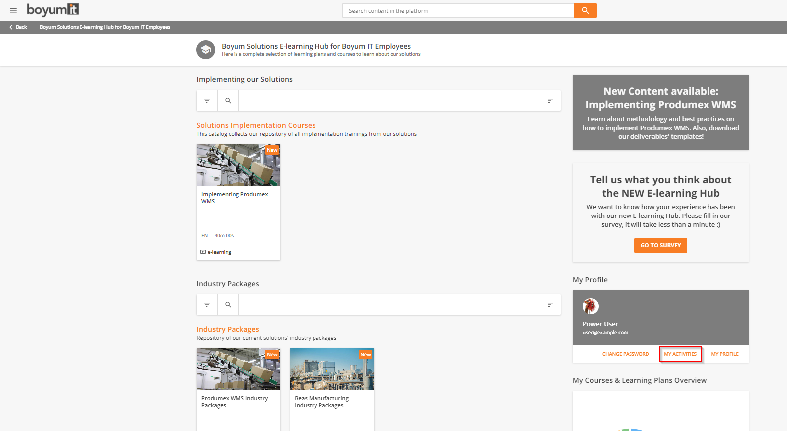Click Beas Manufacturing Industry Packages title
This screenshot has width=787, height=431.
click(321, 402)
